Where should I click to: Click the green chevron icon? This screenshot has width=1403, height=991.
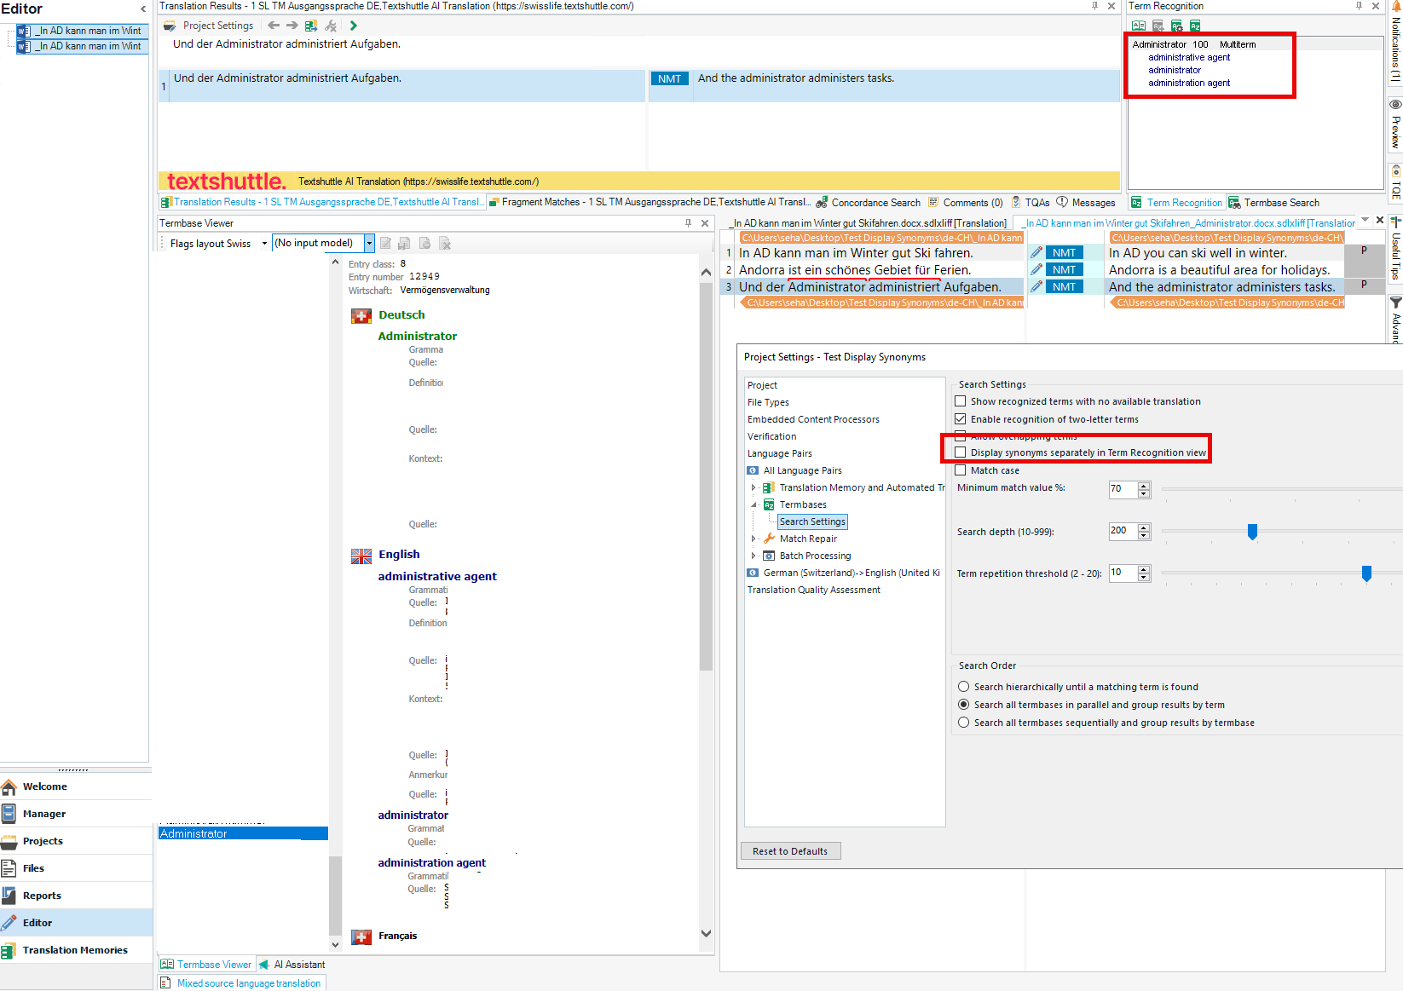click(x=353, y=26)
